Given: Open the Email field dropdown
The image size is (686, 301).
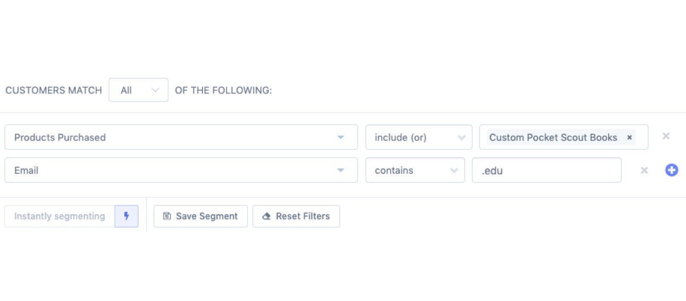Looking at the screenshot, I should 181,170.
